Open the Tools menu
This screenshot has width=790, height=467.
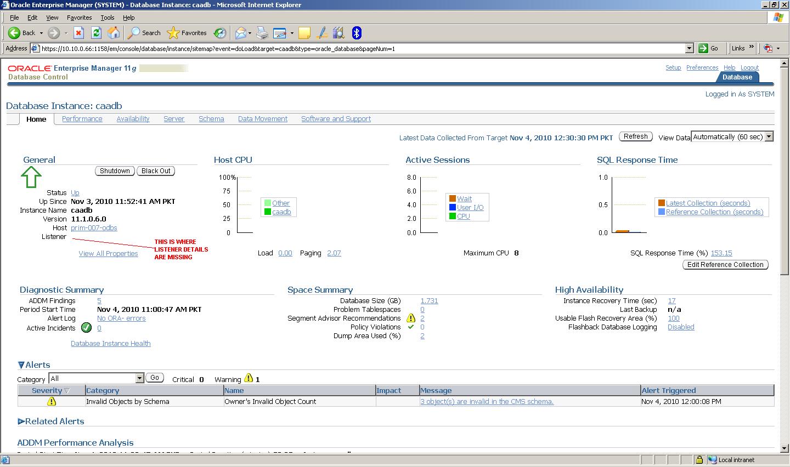[x=108, y=18]
